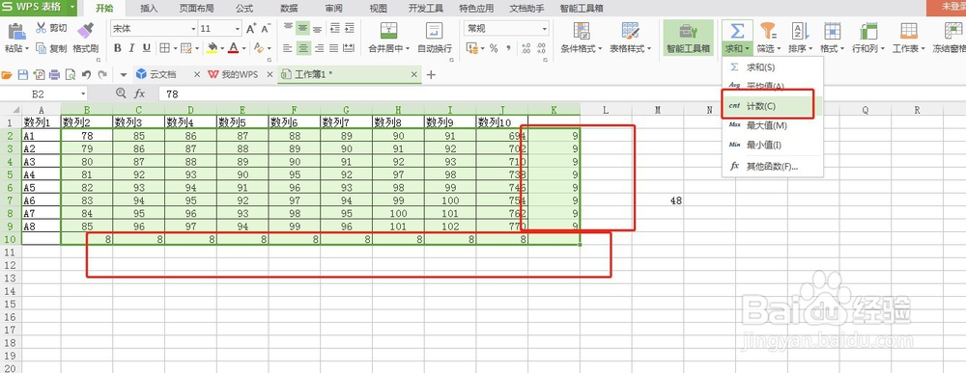Viewport: 966px width, 373px height.
Task: Apply percent style format
Action: 494,48
